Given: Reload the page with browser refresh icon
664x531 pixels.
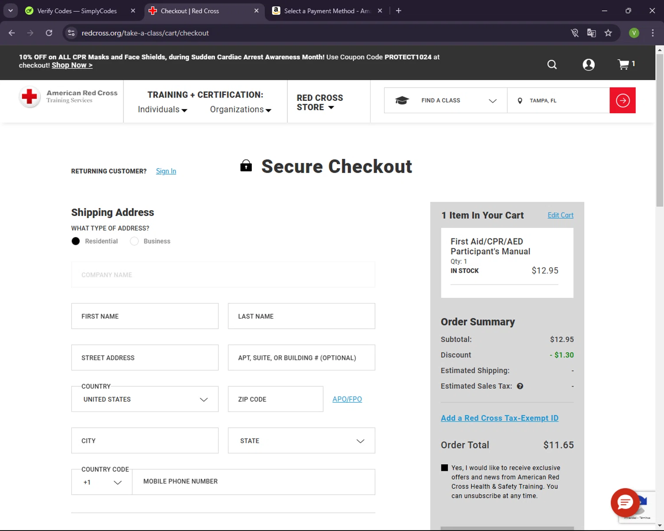Looking at the screenshot, I should (x=49, y=33).
